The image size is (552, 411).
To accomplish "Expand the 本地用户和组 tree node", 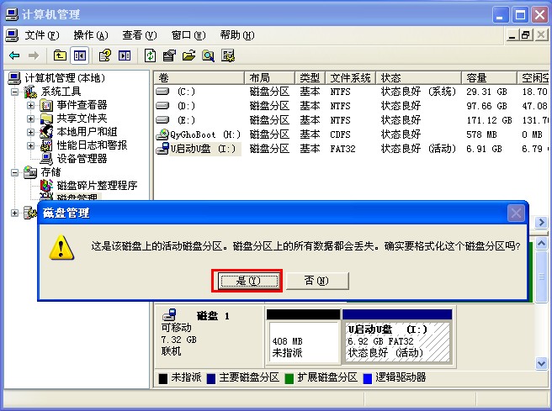I will 31,132.
